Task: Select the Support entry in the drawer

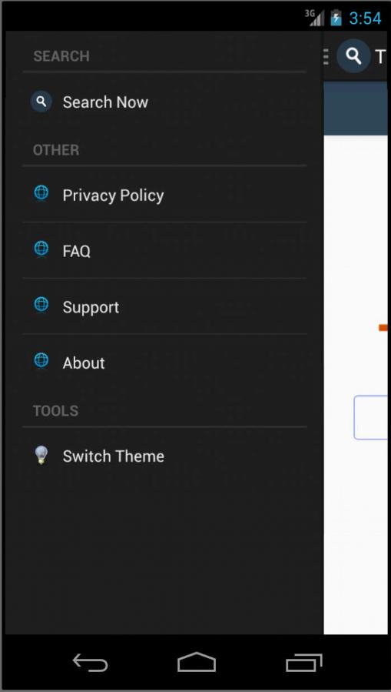Action: [x=164, y=306]
